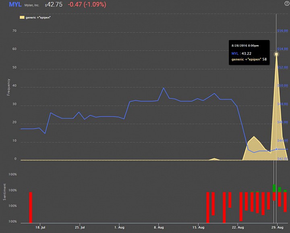Click the 15. Aug axis label
This screenshot has width=290, height=233.
pos(198,227)
